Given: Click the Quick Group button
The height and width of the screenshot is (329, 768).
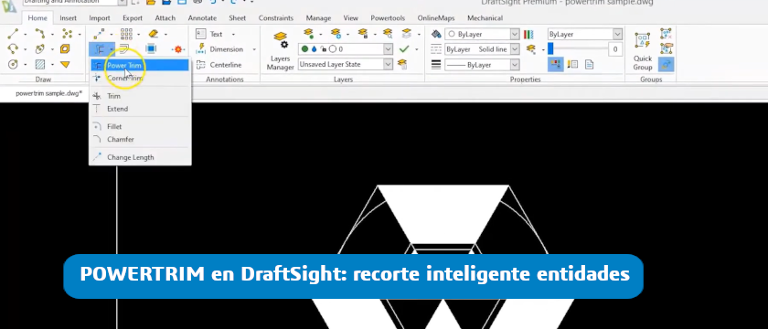Looking at the screenshot, I should pyautogui.click(x=643, y=51).
